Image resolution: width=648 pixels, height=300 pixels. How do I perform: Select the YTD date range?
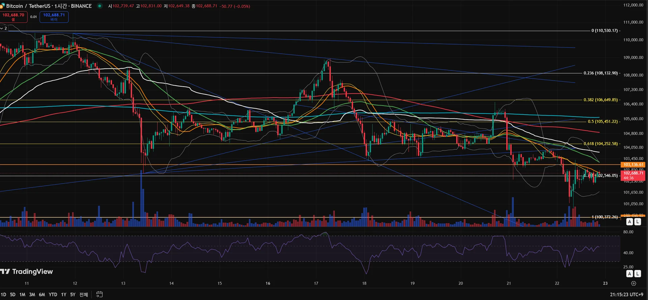53,294
